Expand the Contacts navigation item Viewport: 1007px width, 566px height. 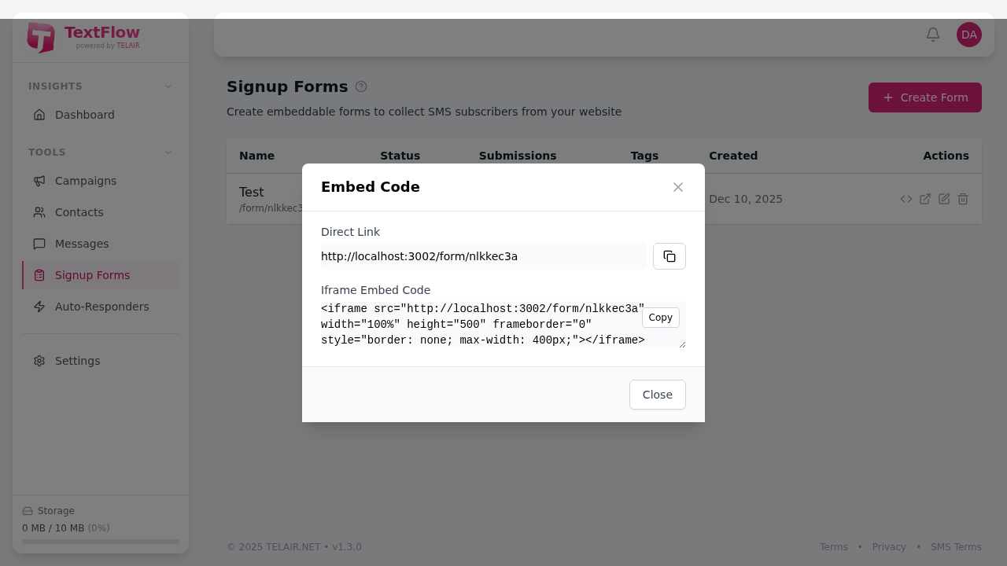(79, 212)
